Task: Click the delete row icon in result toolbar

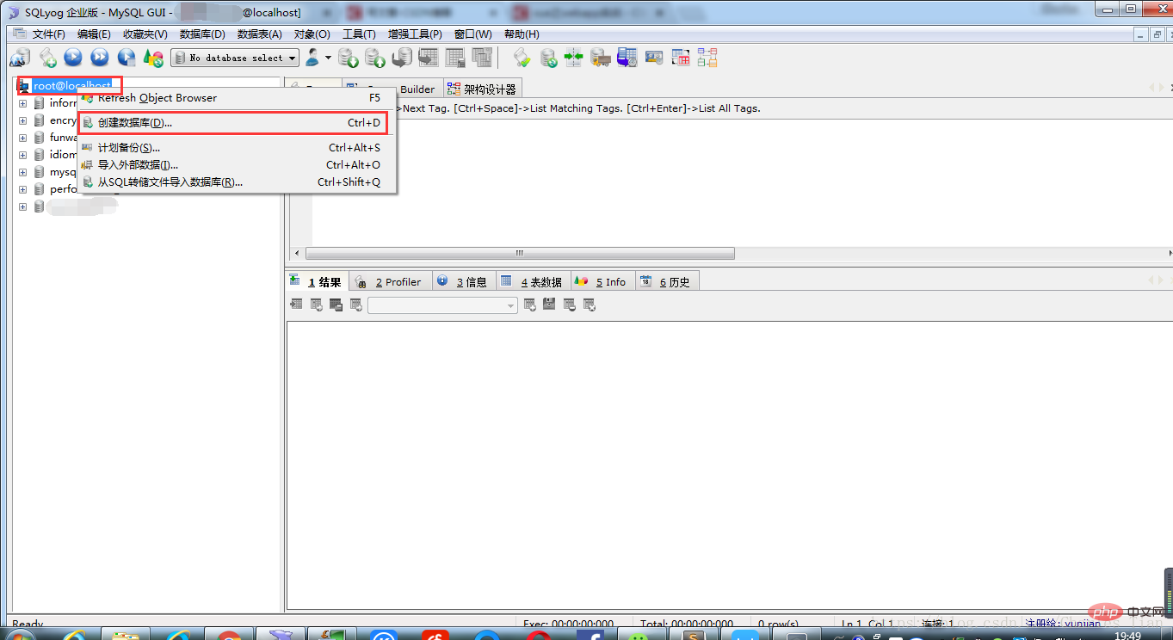Action: click(x=570, y=305)
